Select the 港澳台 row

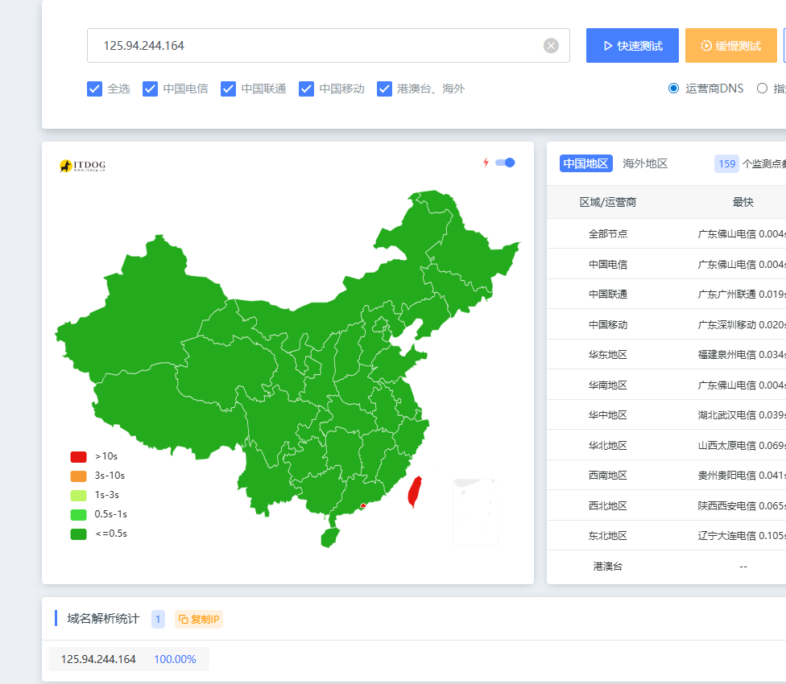666,567
